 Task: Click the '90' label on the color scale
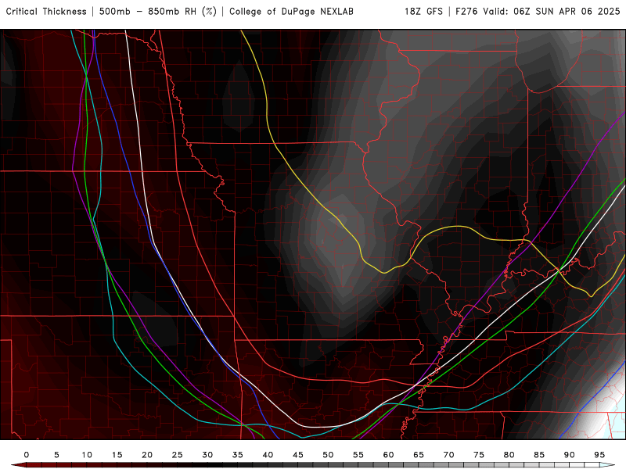tap(570, 455)
